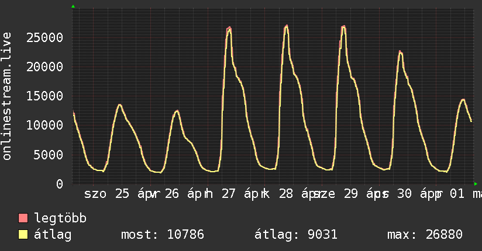
Task: Click the 0 y-axis label
Action: [x=60, y=184]
